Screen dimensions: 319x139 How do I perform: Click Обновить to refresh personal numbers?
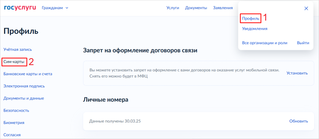click(298, 121)
